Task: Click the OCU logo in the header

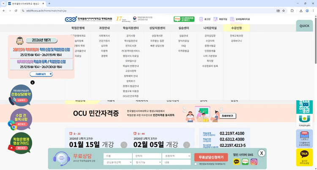Action: click(x=88, y=19)
